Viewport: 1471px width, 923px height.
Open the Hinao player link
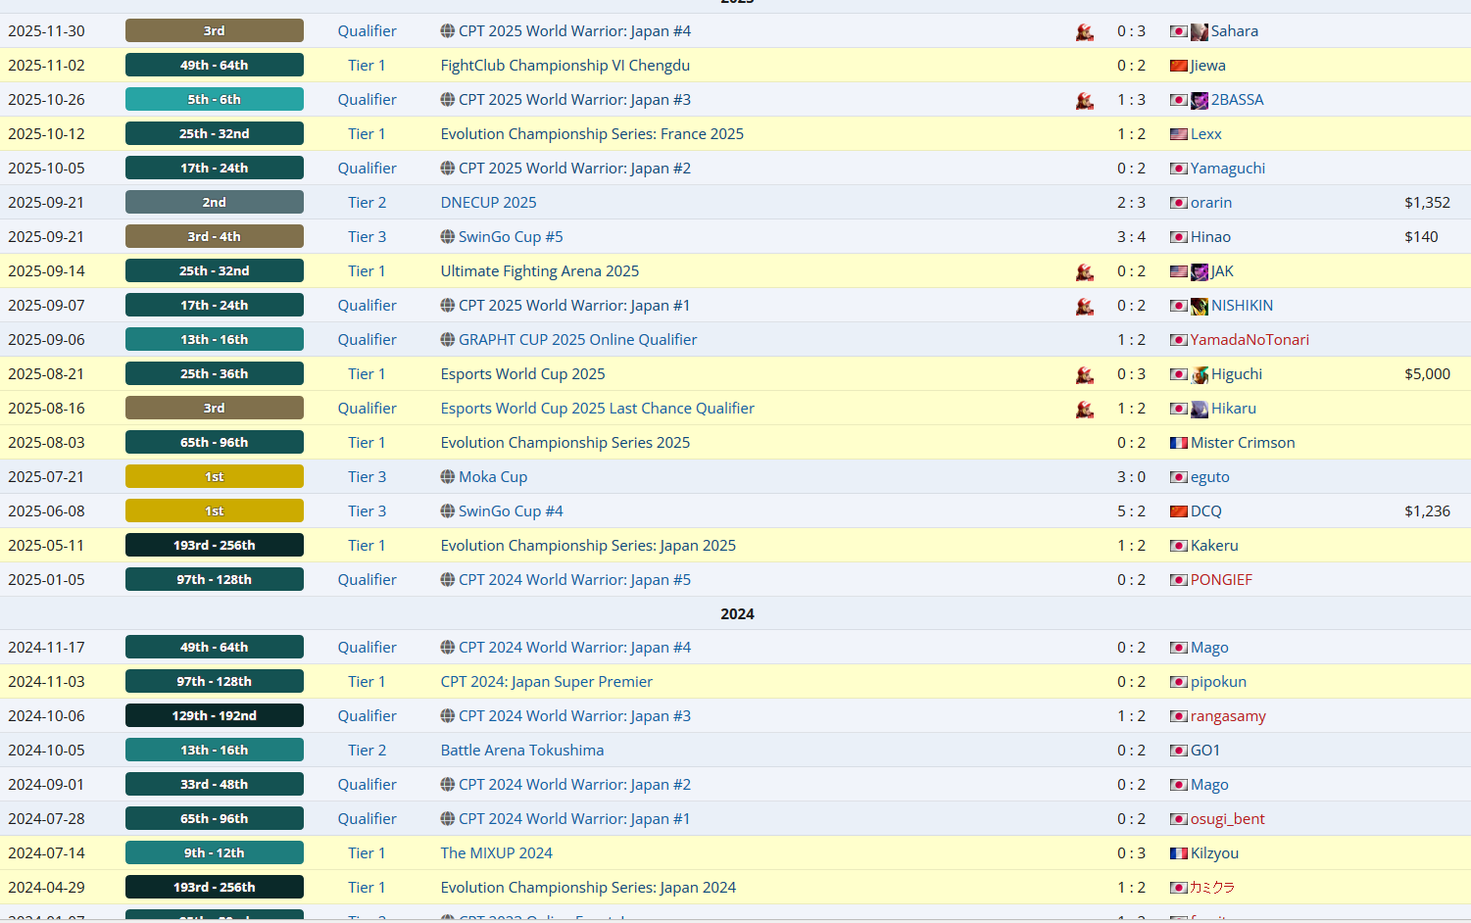point(1210,237)
